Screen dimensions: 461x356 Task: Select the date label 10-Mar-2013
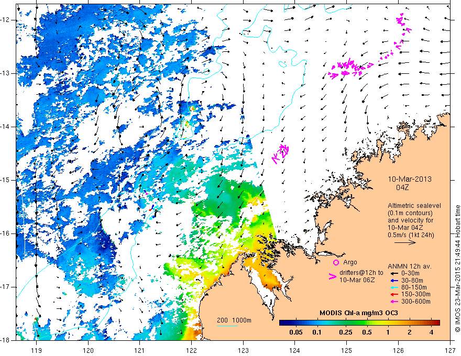point(410,179)
